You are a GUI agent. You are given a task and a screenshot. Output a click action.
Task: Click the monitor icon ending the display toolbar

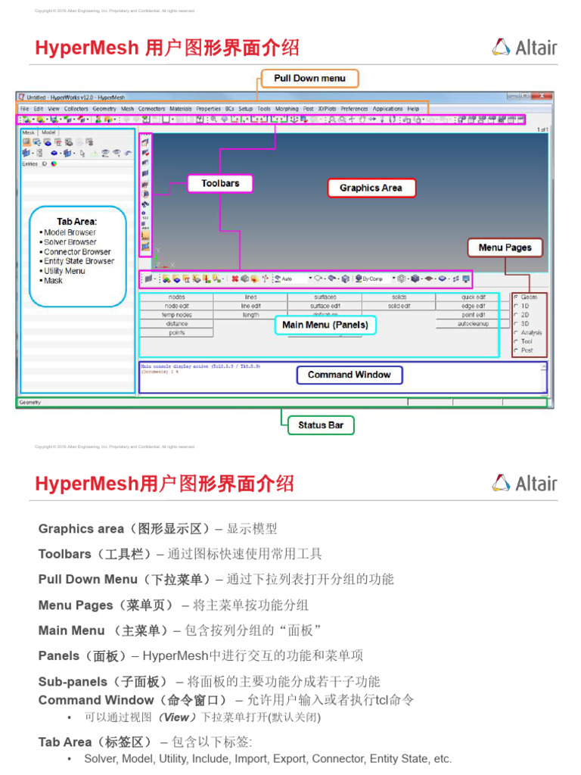coord(466,279)
